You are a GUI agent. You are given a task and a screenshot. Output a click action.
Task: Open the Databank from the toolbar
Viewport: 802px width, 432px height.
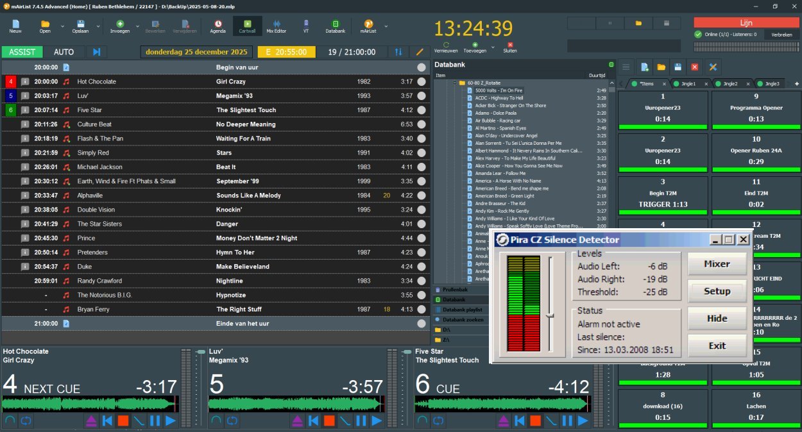pyautogui.click(x=335, y=26)
